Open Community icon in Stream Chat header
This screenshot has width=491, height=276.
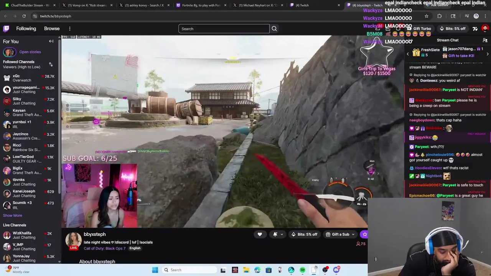[x=485, y=40]
